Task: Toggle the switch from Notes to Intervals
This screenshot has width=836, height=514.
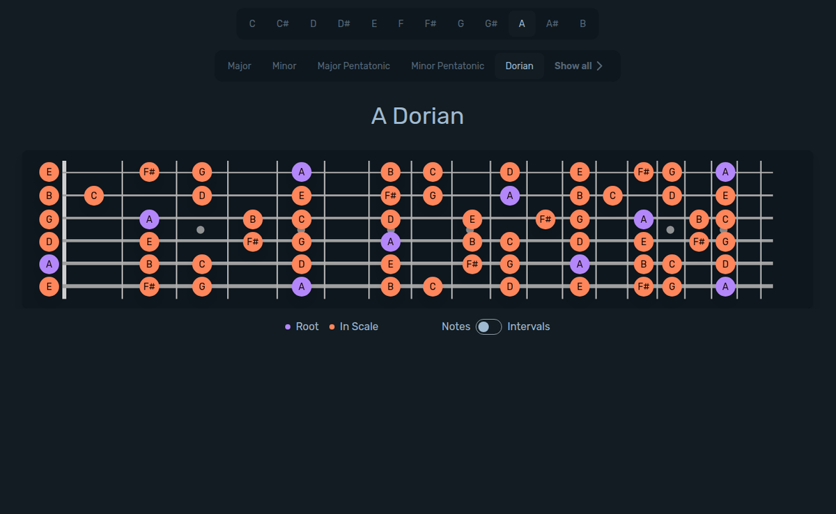Action: tap(488, 326)
